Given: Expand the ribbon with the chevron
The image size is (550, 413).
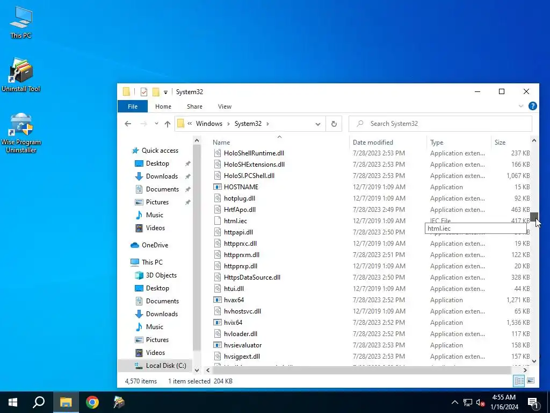Looking at the screenshot, I should coord(521,106).
